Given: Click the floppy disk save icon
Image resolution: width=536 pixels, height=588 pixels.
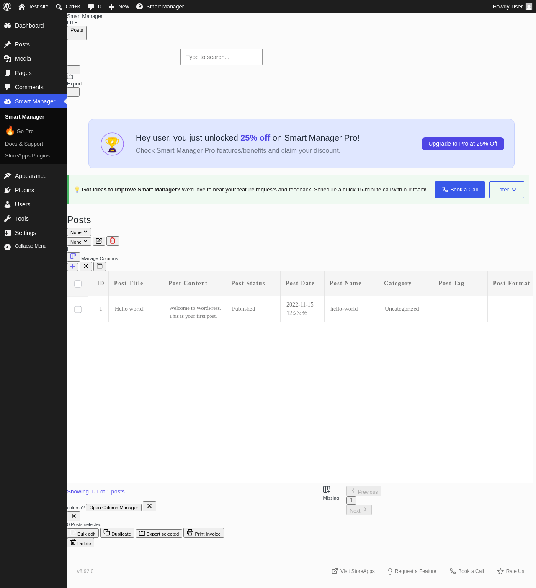Looking at the screenshot, I should point(100,266).
